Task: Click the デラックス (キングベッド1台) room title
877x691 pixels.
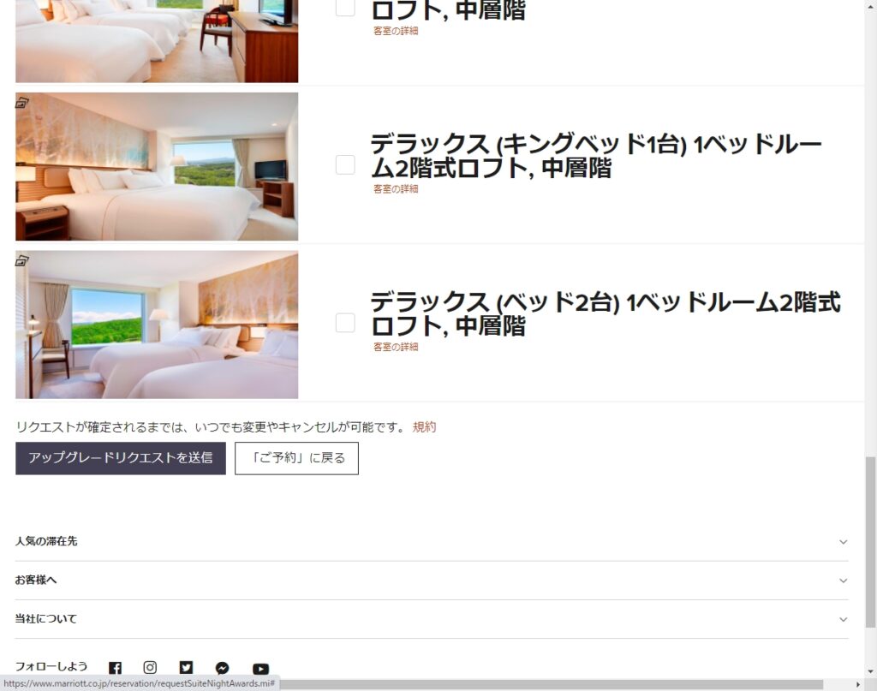Action: 596,156
